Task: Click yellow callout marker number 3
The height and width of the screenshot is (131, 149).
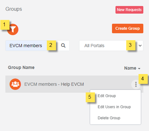Action: 131,45
